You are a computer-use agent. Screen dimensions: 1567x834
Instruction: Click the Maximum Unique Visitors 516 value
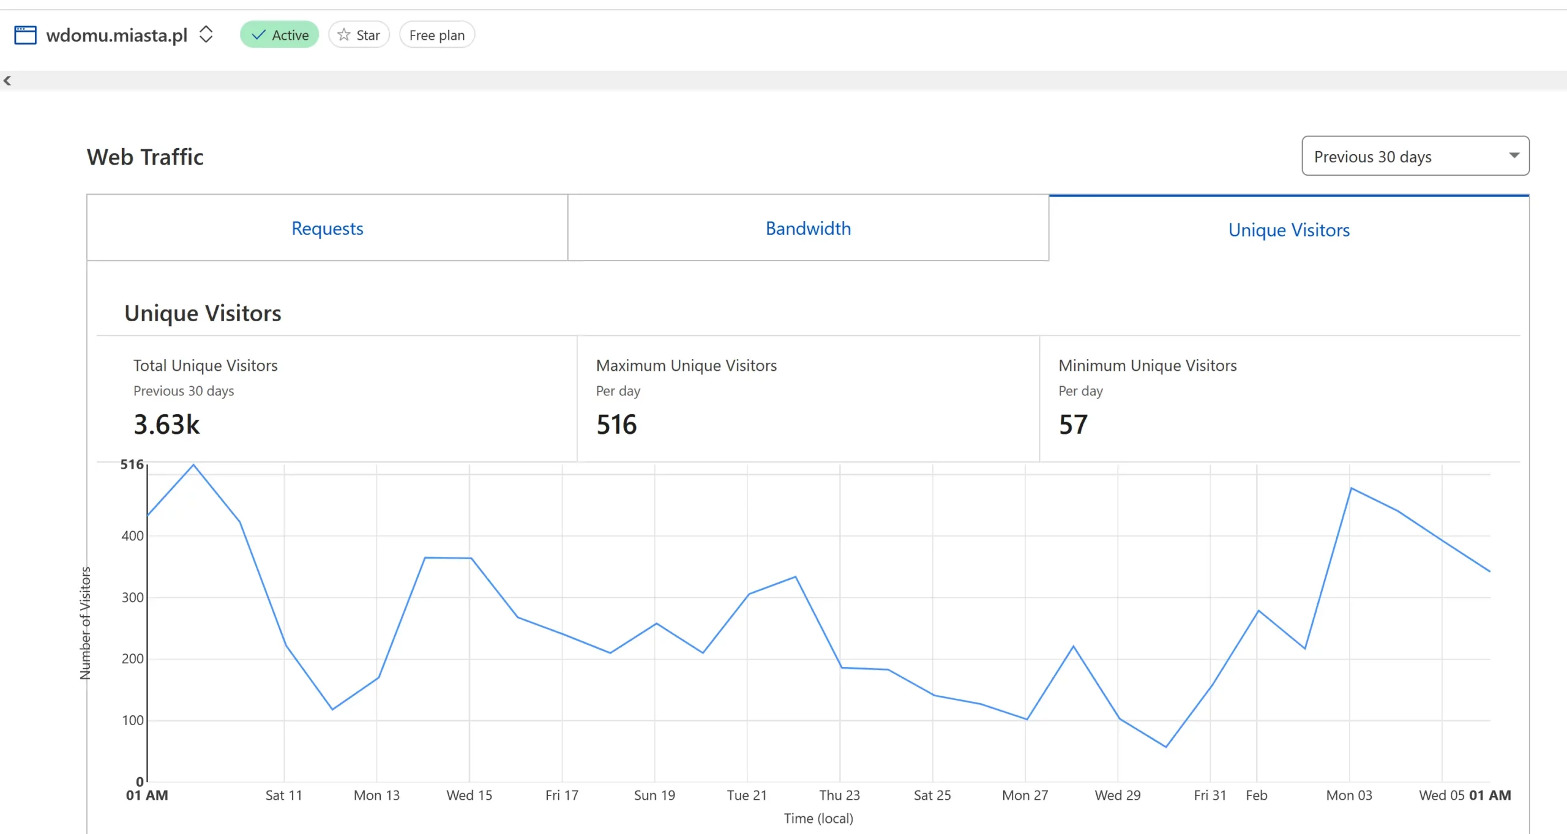[616, 425]
